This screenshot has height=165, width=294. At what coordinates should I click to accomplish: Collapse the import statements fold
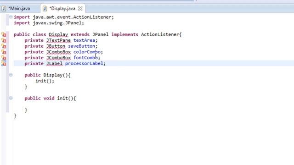11,17
